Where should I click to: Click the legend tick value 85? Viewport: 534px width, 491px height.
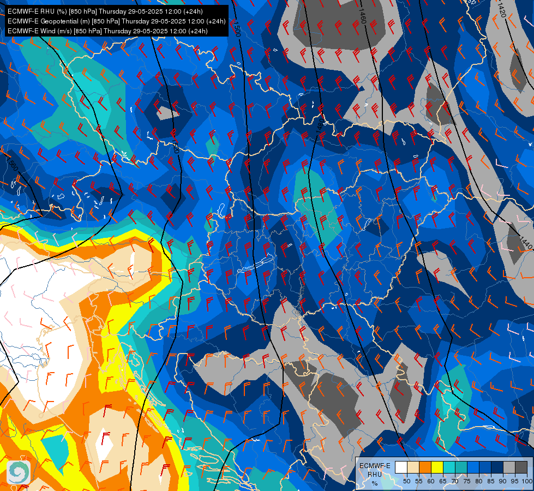click(x=491, y=481)
